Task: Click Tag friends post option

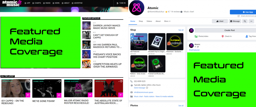Action: [x=250, y=36]
